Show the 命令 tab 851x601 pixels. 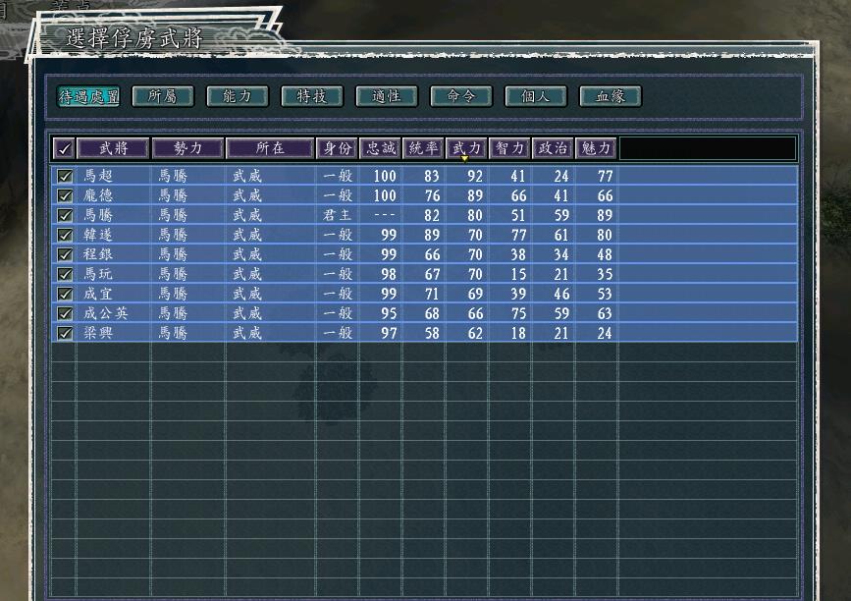[x=461, y=96]
